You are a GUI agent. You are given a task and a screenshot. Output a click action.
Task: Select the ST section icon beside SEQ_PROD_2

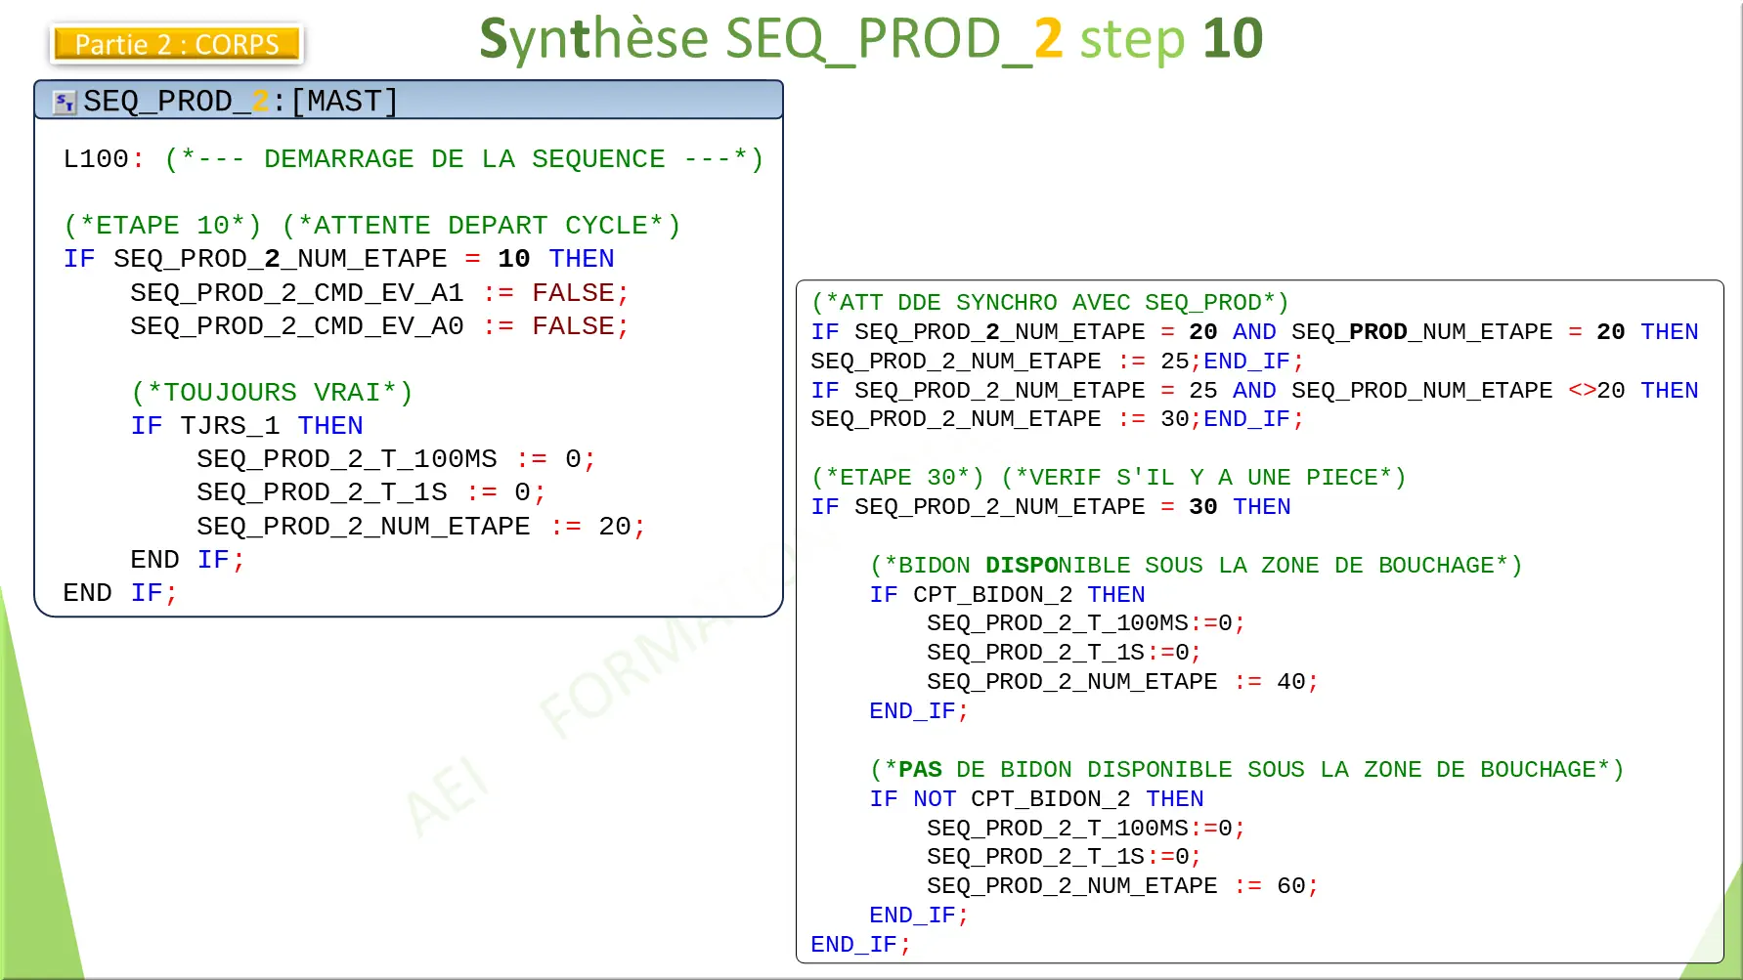pos(65,100)
